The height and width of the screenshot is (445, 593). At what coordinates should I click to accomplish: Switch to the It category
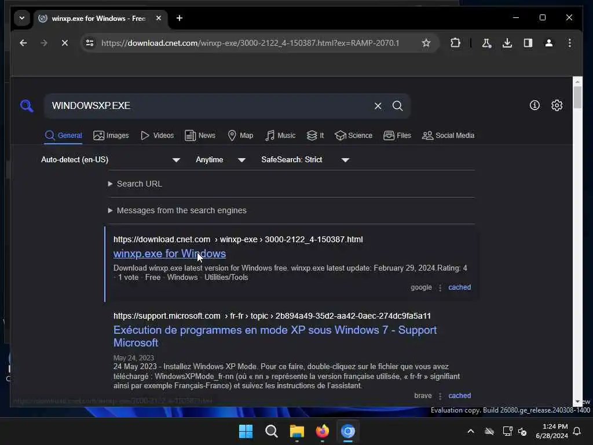coord(316,136)
